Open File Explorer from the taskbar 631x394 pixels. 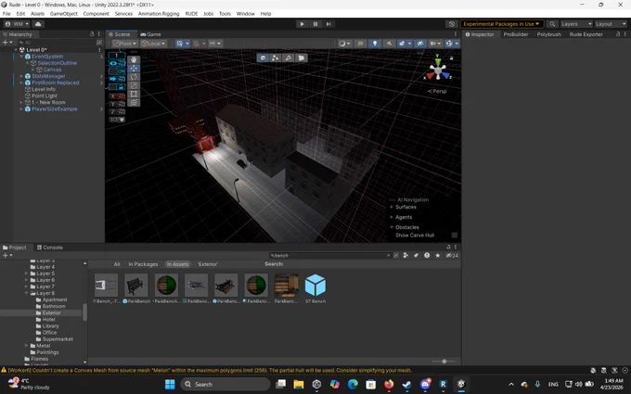298,385
